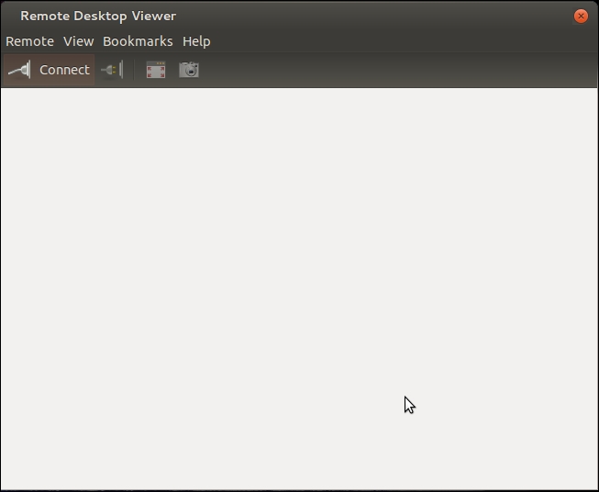599x492 pixels.
Task: Close the Remote Desktop Viewer window
Action: (x=581, y=16)
